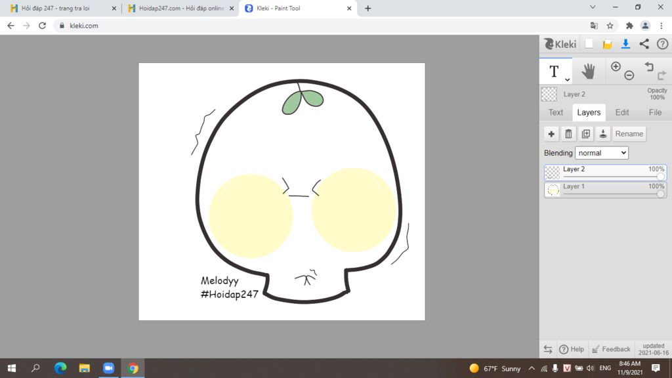Select the Text tool
The height and width of the screenshot is (378, 672).
coord(555,71)
